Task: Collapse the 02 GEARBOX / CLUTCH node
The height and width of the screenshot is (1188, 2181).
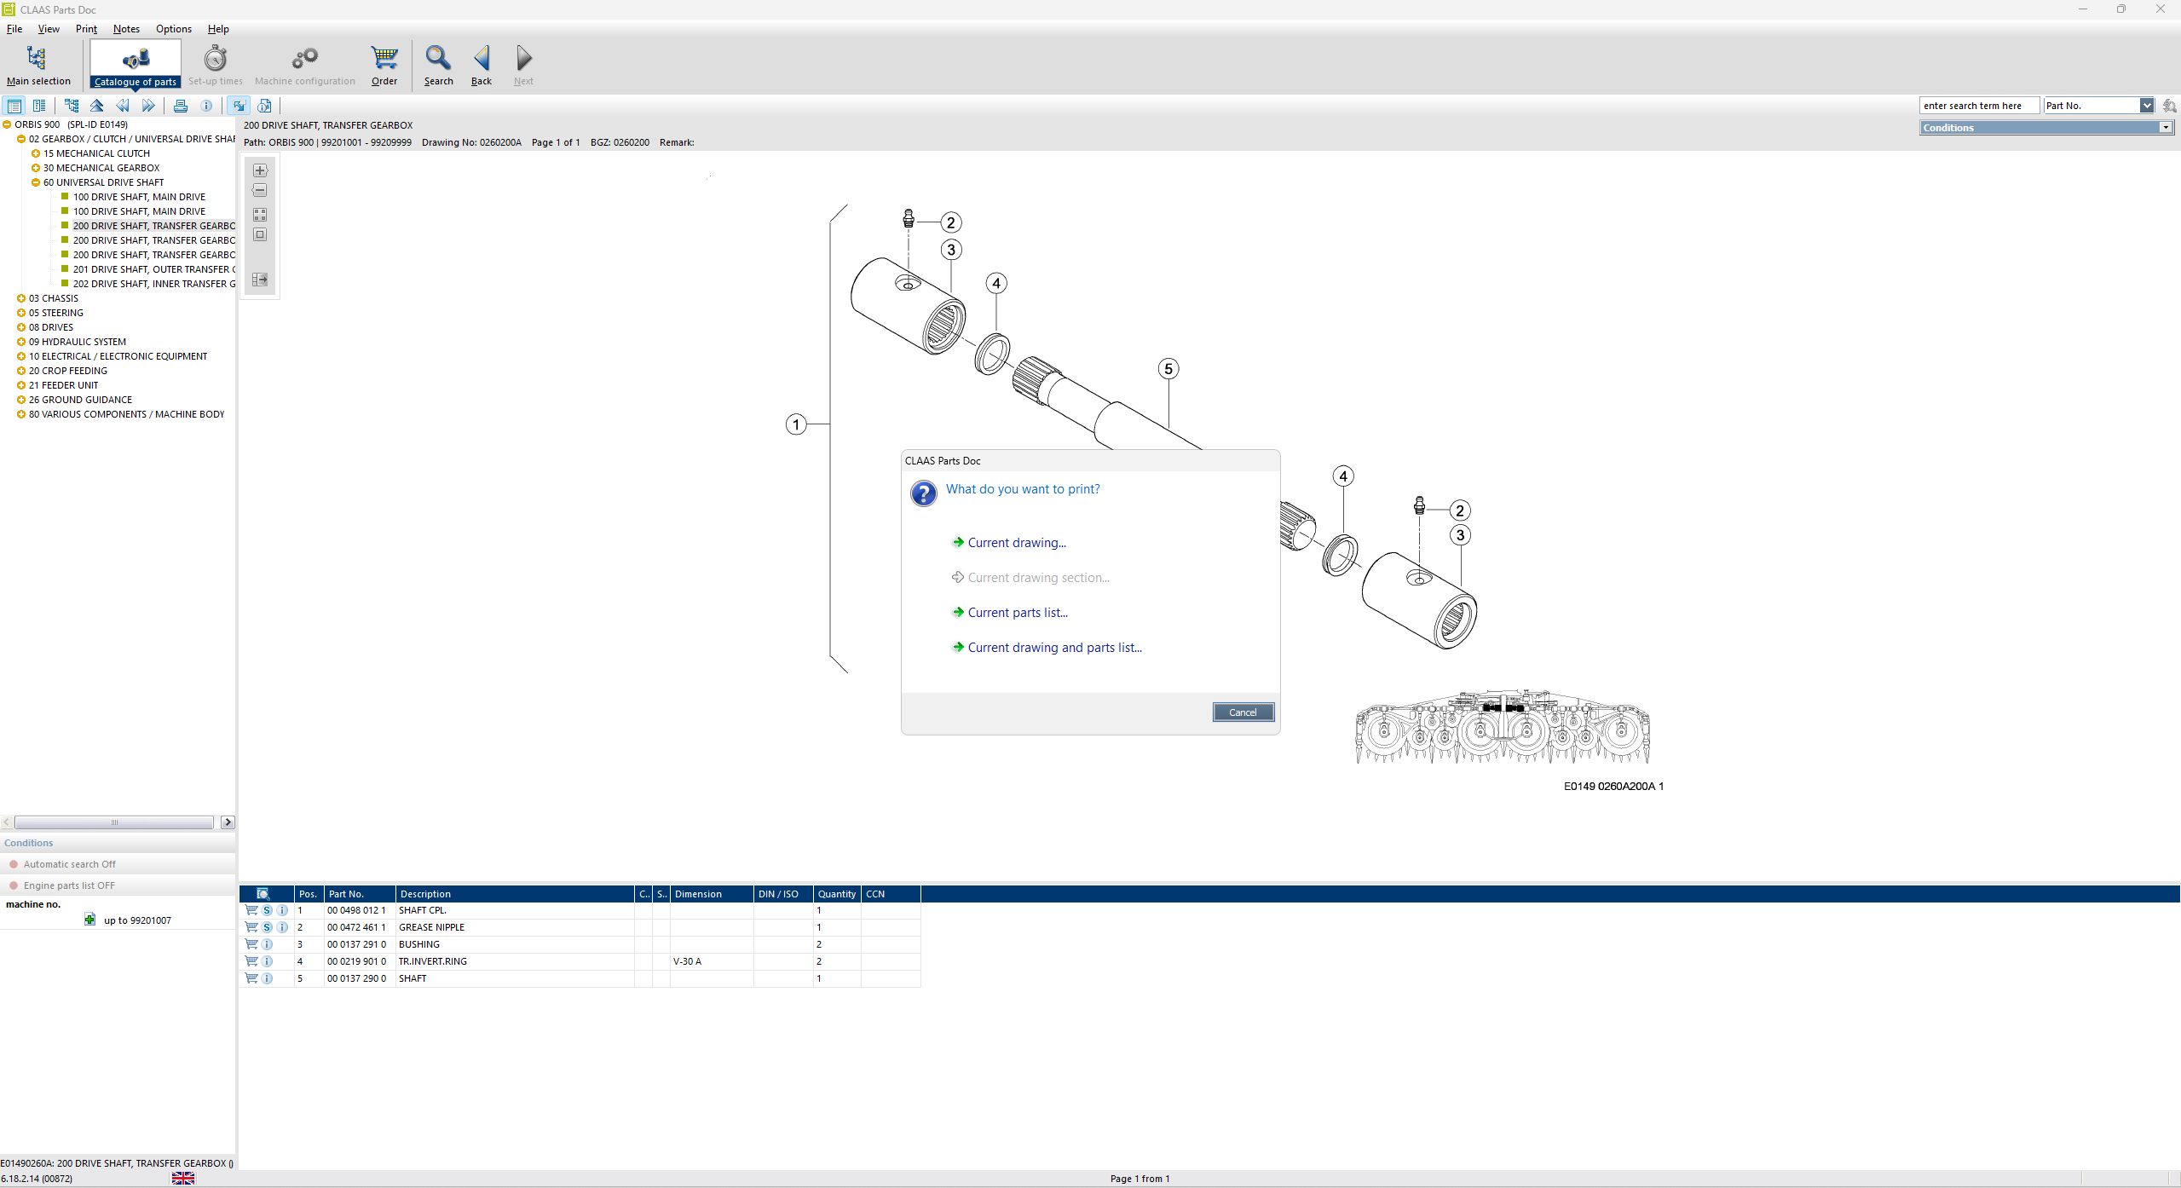Action: [21, 139]
